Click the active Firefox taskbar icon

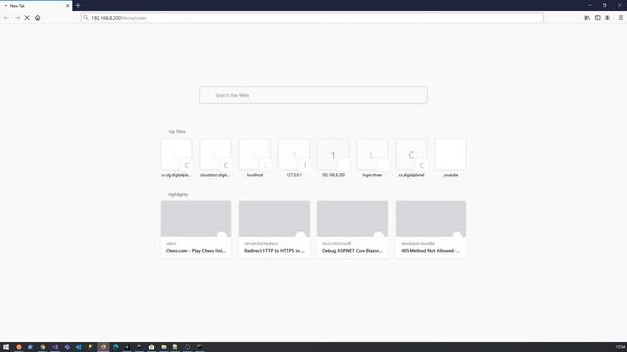[103, 347]
